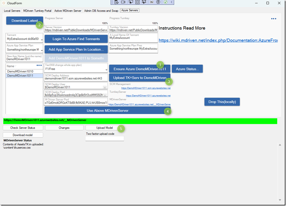The height and width of the screenshot is (206, 286).
Task: Click the A Local Name Of Tennant field
Action: 133,38
